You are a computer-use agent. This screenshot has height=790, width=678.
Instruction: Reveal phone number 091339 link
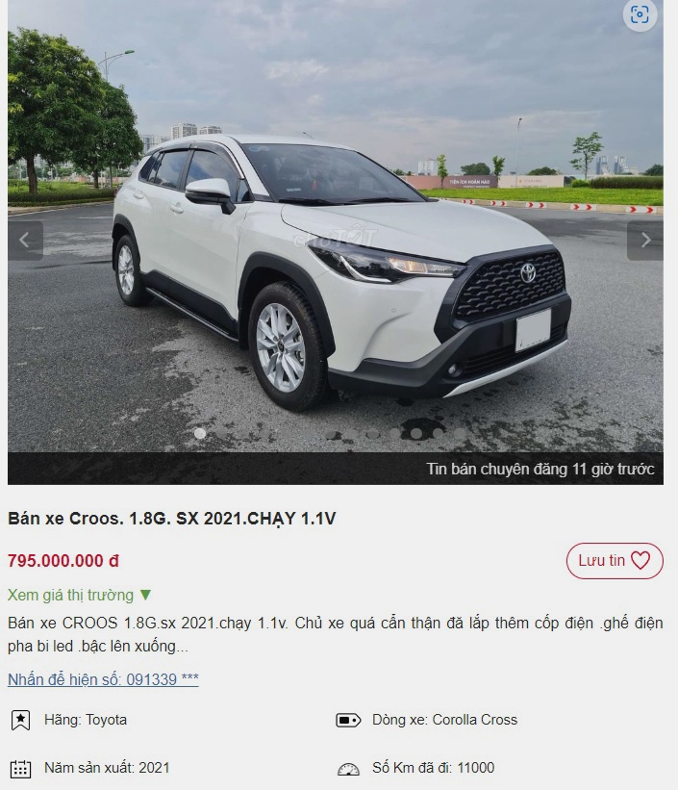[x=103, y=679]
